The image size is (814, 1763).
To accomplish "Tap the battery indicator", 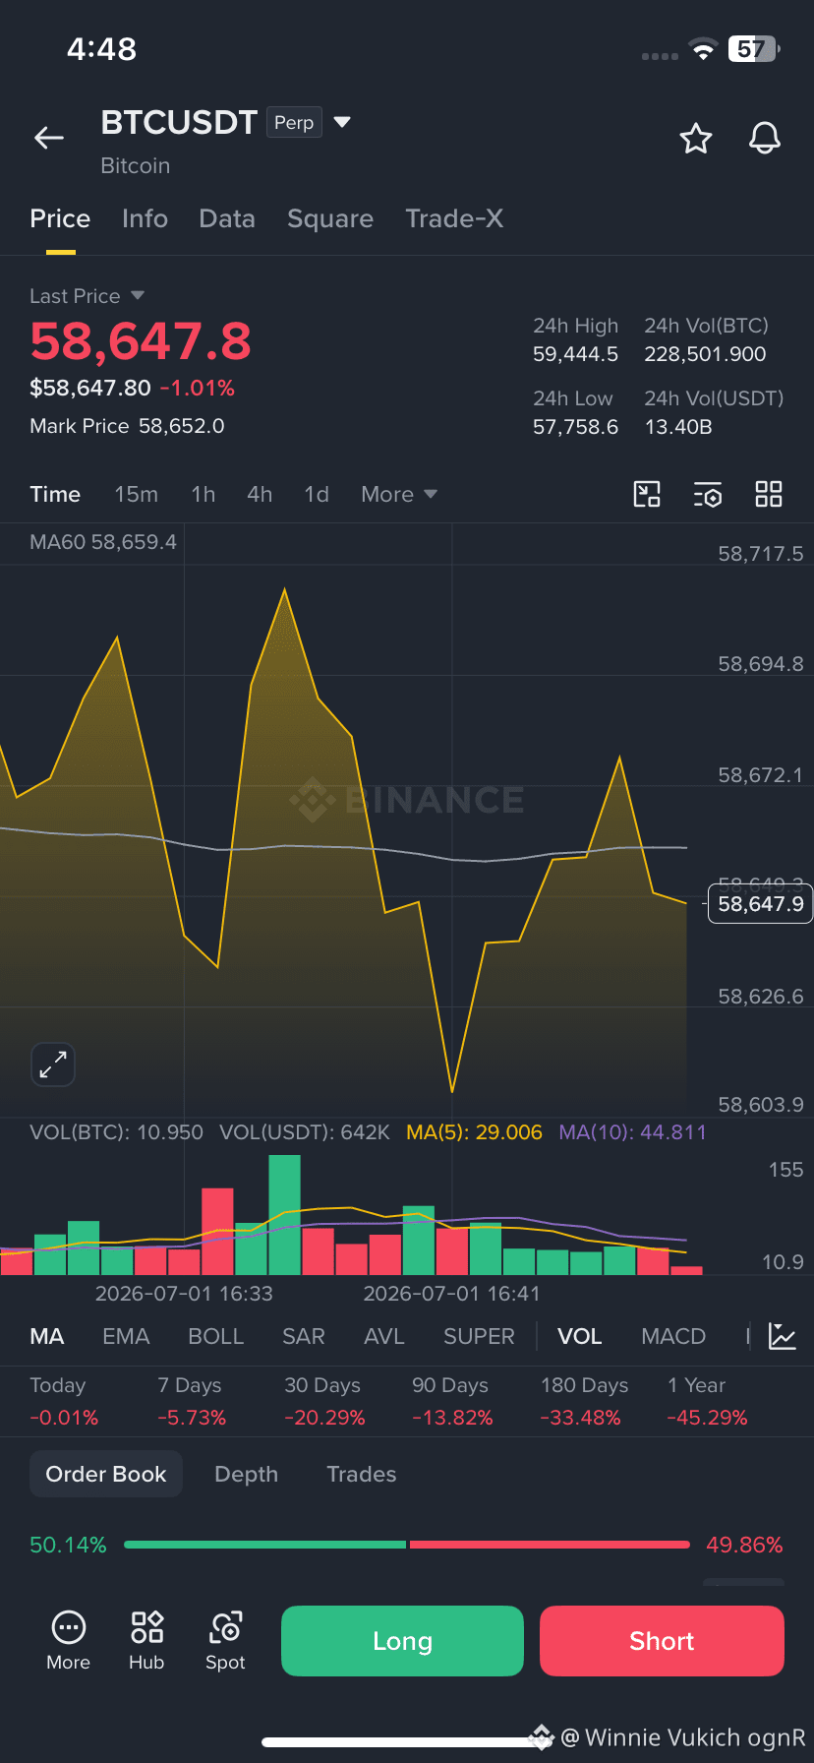I will pyautogui.click(x=753, y=49).
